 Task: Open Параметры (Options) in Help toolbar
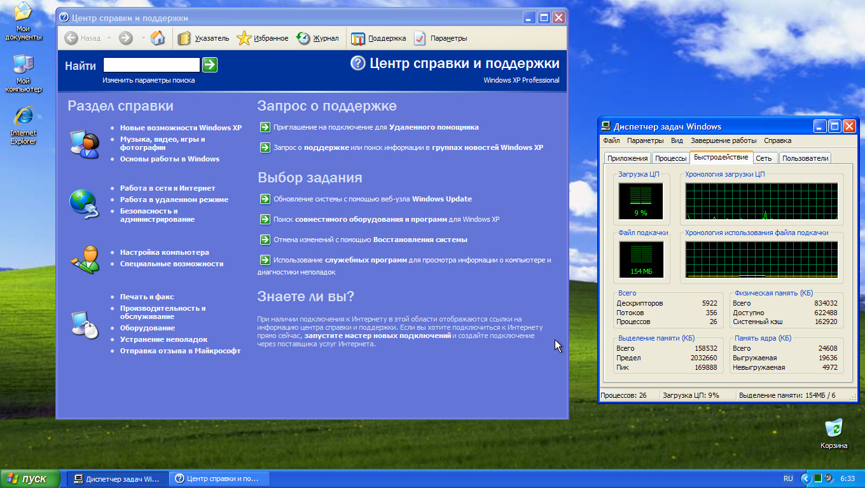click(420, 38)
